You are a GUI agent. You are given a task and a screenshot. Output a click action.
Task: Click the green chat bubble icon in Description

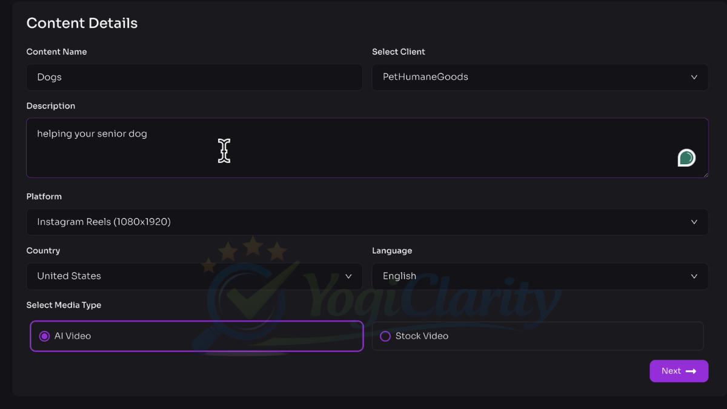coord(686,158)
